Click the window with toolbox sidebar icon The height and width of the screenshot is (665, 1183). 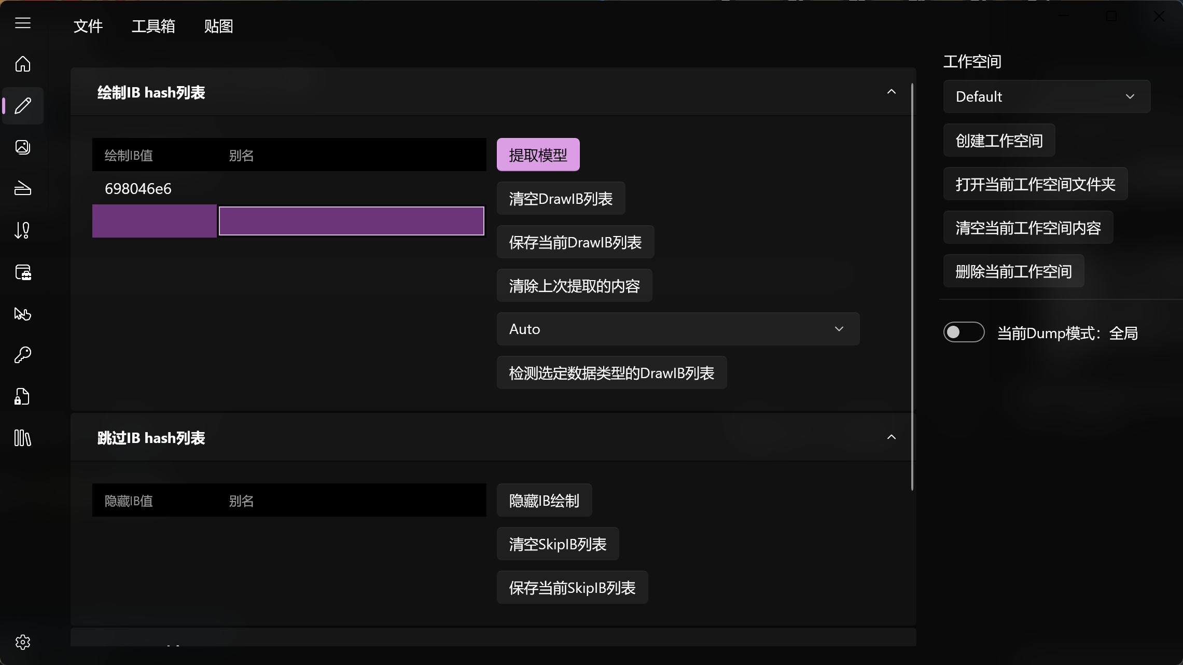(23, 272)
